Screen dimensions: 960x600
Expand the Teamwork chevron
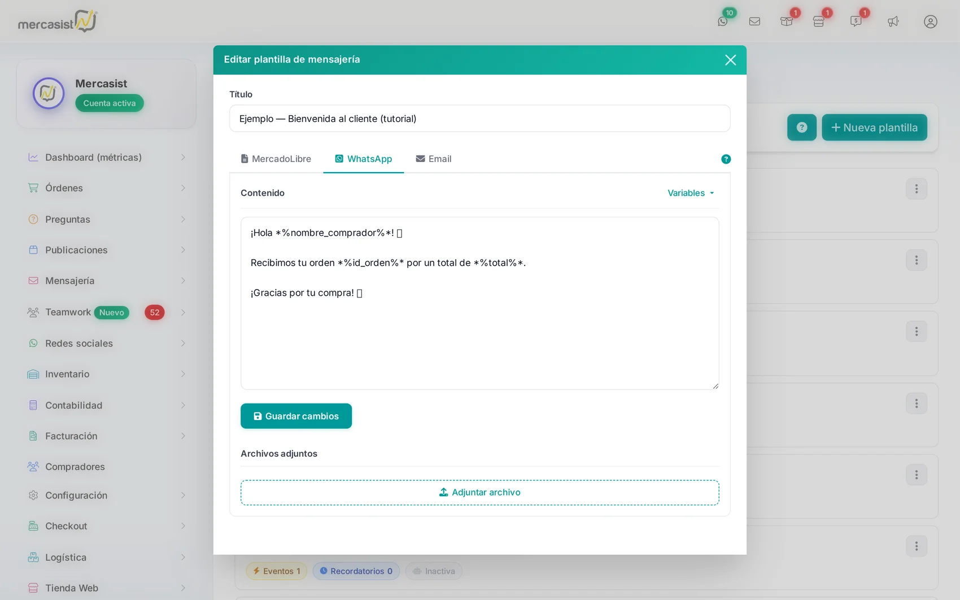point(183,312)
